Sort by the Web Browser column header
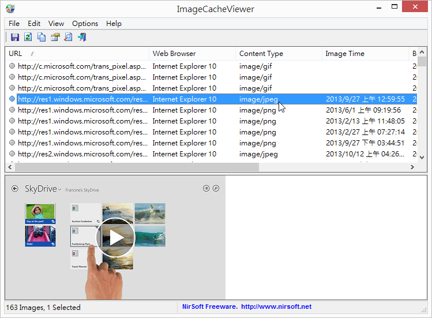The width and height of the screenshot is (432, 318). coord(192,54)
